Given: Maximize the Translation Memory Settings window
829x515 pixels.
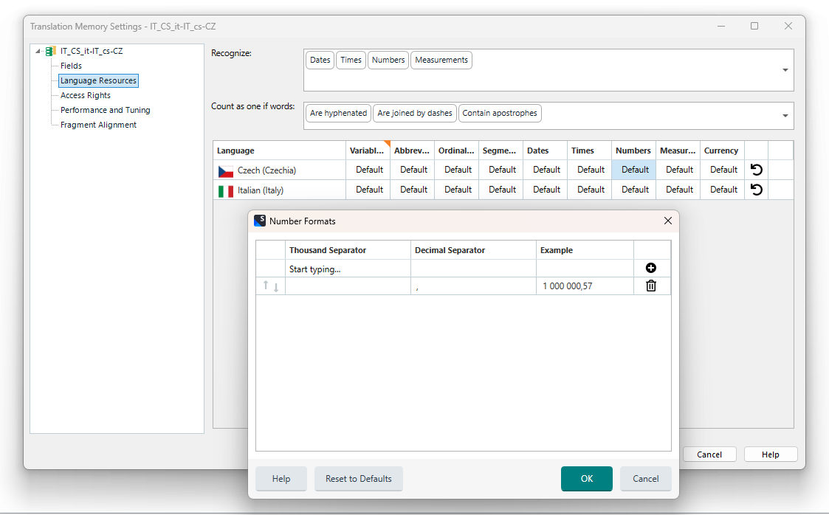Looking at the screenshot, I should 754,26.
